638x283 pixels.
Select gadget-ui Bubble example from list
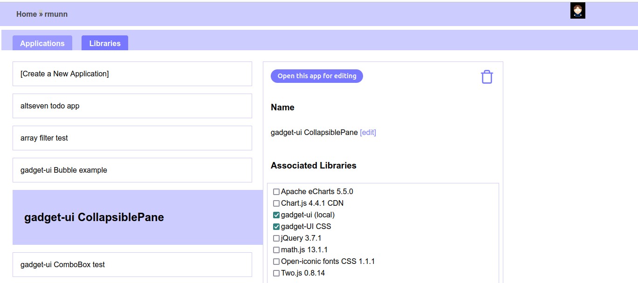[x=132, y=170]
